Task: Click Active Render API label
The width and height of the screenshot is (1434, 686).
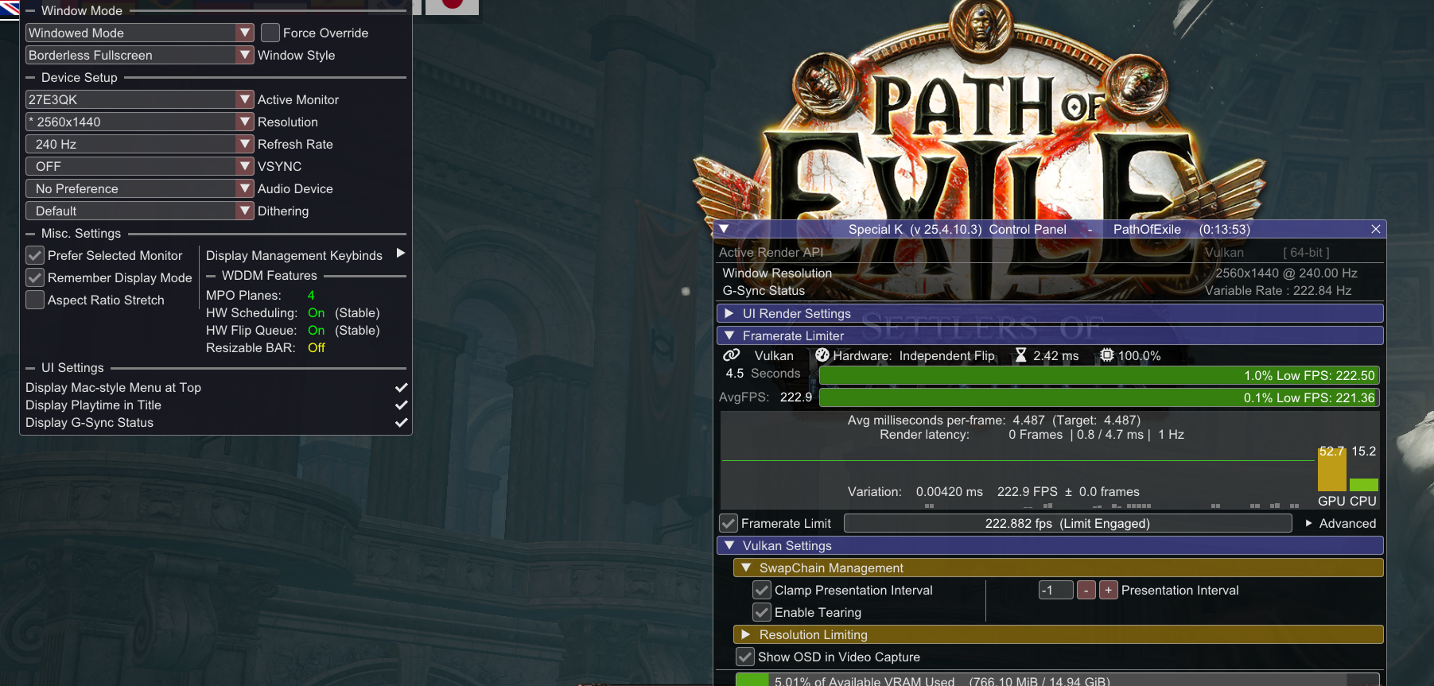Action: [x=771, y=252]
